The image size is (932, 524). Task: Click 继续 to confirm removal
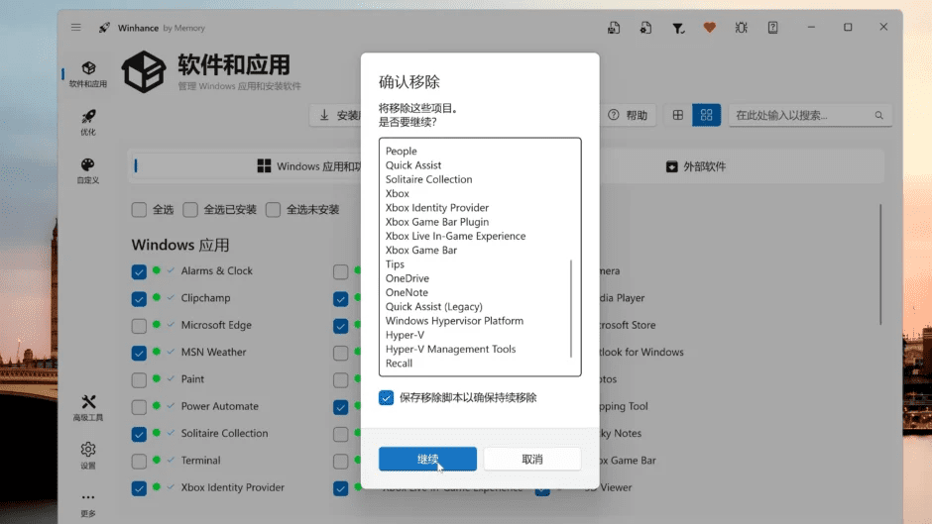pyautogui.click(x=427, y=459)
